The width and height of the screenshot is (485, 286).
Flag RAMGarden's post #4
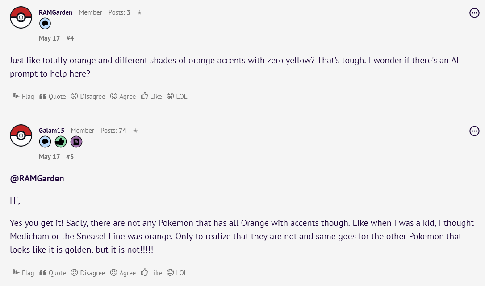click(23, 96)
